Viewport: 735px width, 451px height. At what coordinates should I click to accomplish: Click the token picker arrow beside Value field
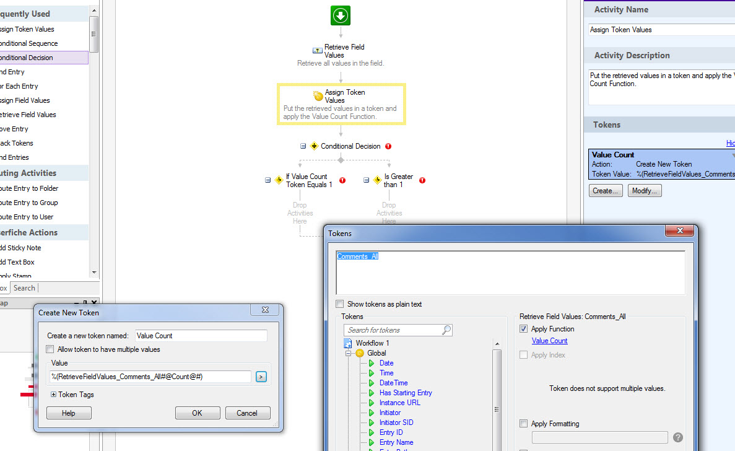point(261,377)
